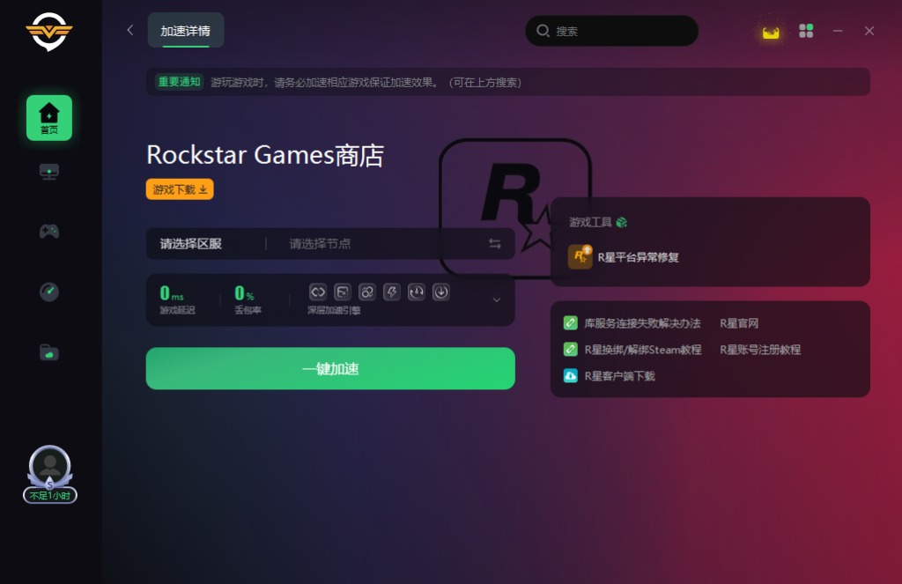Open the 首页 home sidebar icon
902x584 pixels.
49,118
